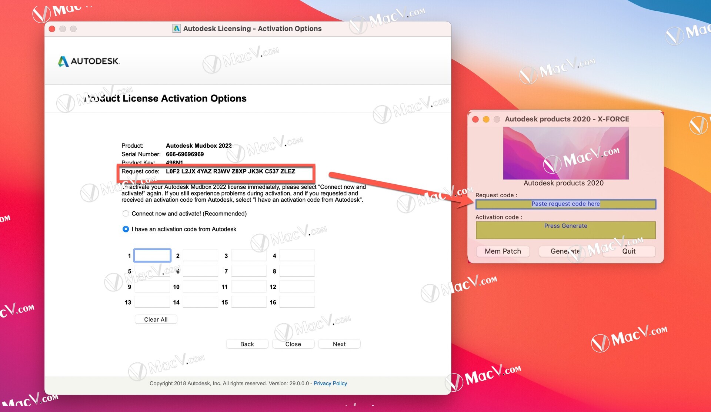Click the 'Product License Activation Options' heading

tap(165, 98)
